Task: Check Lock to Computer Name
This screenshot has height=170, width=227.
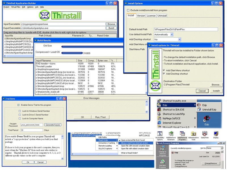Action: [20, 118]
